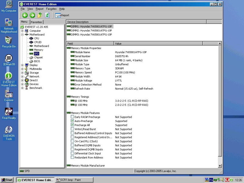Open the Report menu
This screenshot has height=183, width=244.
coord(40,9)
